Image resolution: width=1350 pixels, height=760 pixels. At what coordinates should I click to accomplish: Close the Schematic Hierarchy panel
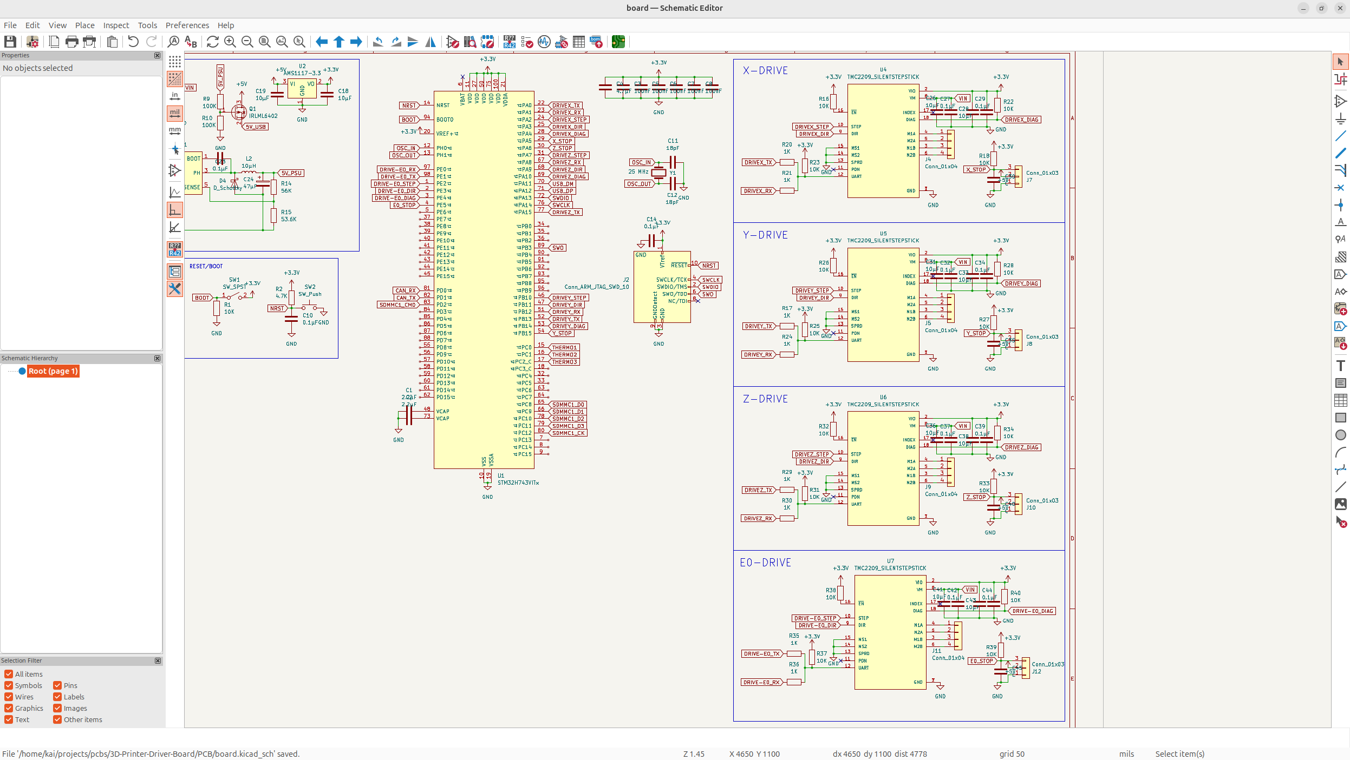157,358
